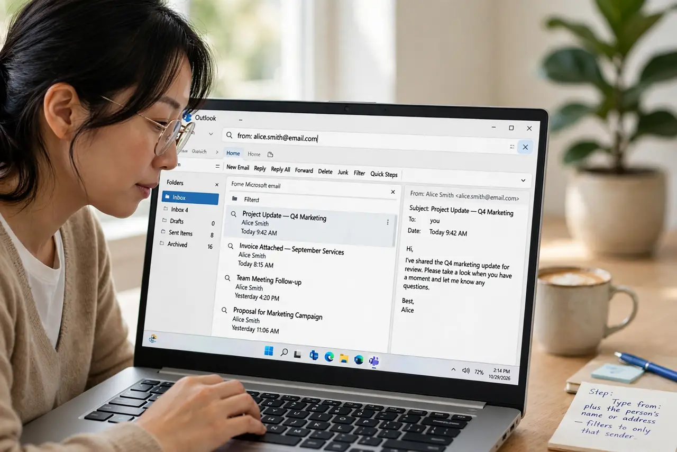Open Quick Steps in the ribbon
This screenshot has height=452, width=677.
(x=383, y=174)
